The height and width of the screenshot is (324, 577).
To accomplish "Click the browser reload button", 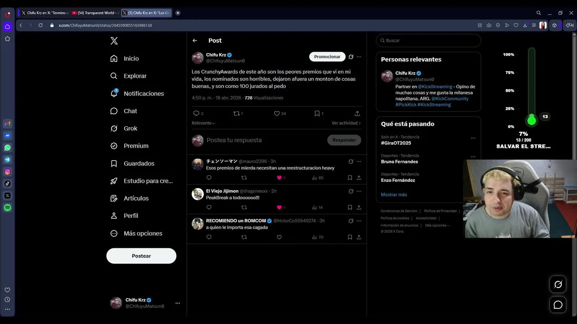I will (40, 25).
